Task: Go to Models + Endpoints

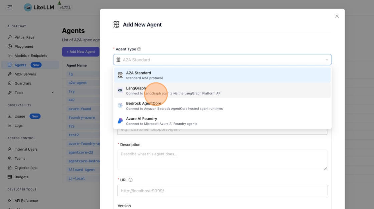Action: (31, 56)
